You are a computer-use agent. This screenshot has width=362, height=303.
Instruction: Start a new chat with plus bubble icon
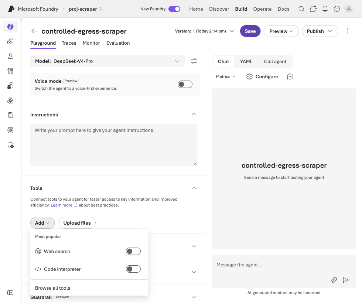290,77
